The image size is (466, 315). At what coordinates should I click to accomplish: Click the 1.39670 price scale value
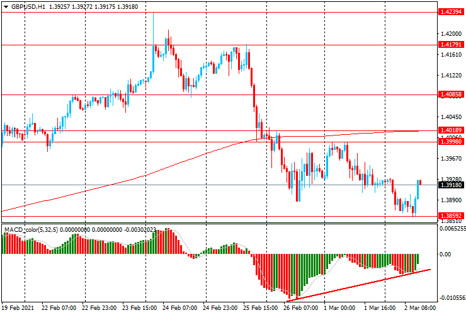coord(452,159)
